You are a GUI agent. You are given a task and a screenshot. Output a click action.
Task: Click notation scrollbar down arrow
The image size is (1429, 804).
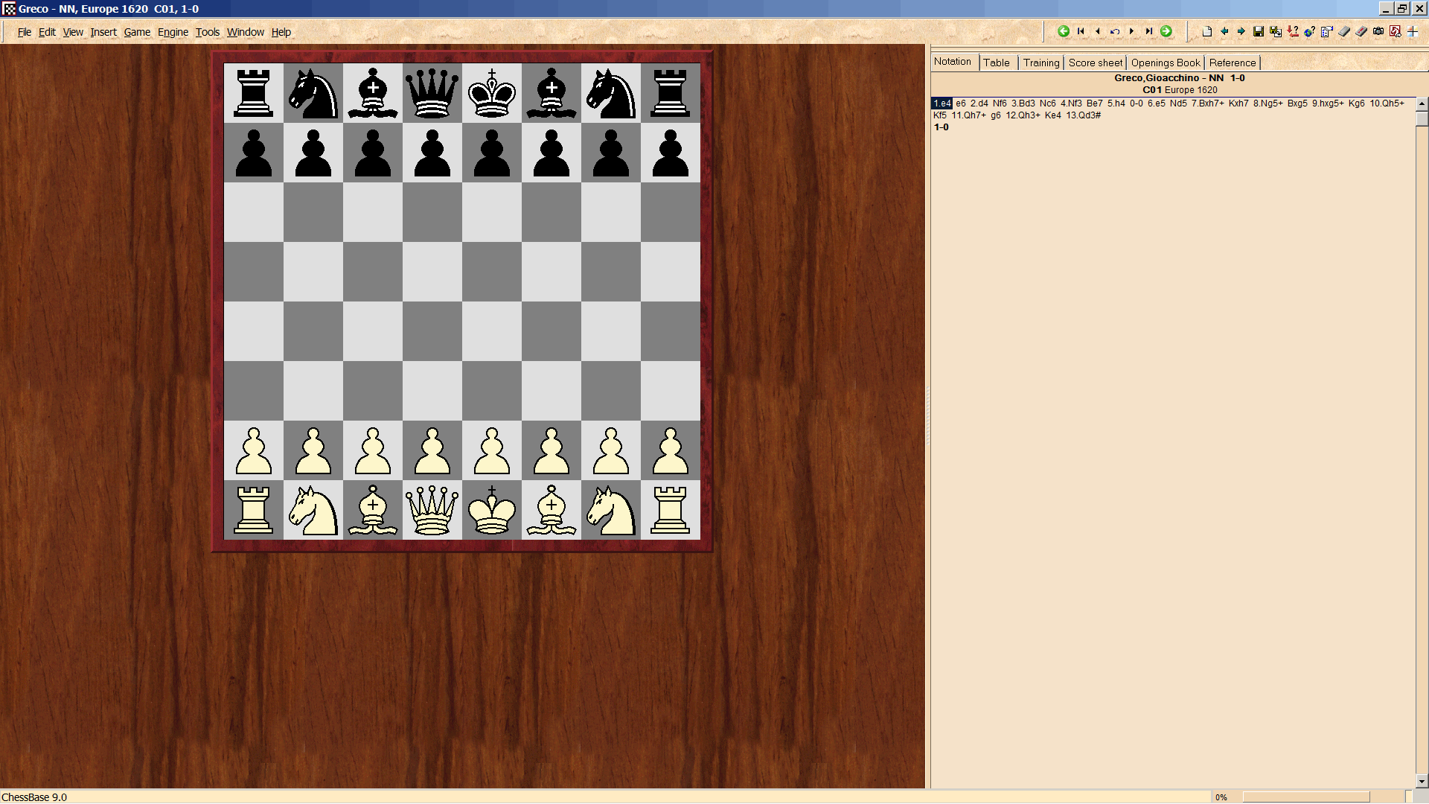tap(1422, 782)
